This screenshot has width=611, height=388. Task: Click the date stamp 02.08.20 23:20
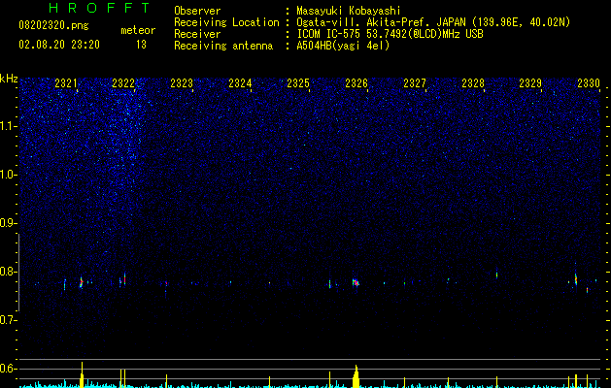click(x=59, y=45)
